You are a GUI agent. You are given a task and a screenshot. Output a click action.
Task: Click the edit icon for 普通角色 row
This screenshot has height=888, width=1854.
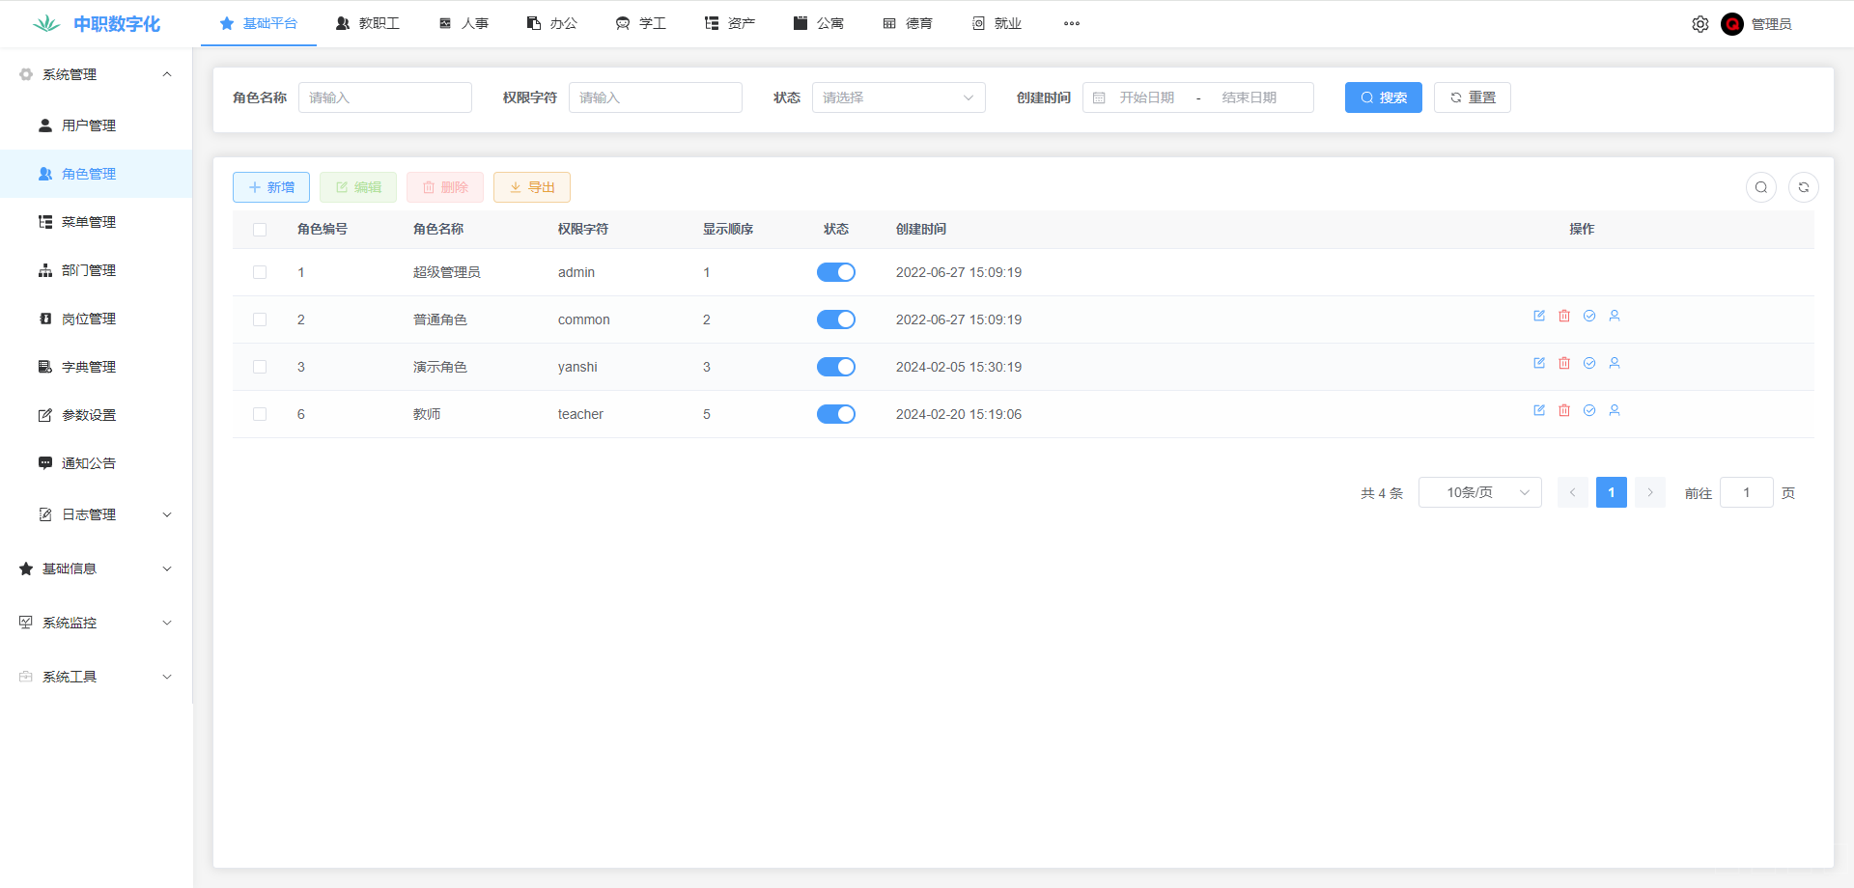[1539, 316]
